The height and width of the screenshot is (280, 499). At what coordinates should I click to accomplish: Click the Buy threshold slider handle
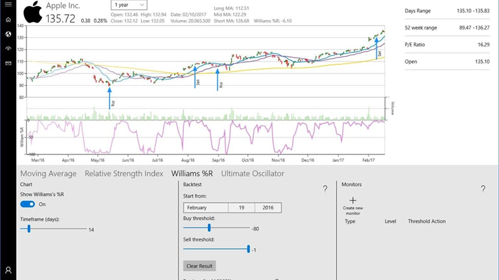point(209,228)
